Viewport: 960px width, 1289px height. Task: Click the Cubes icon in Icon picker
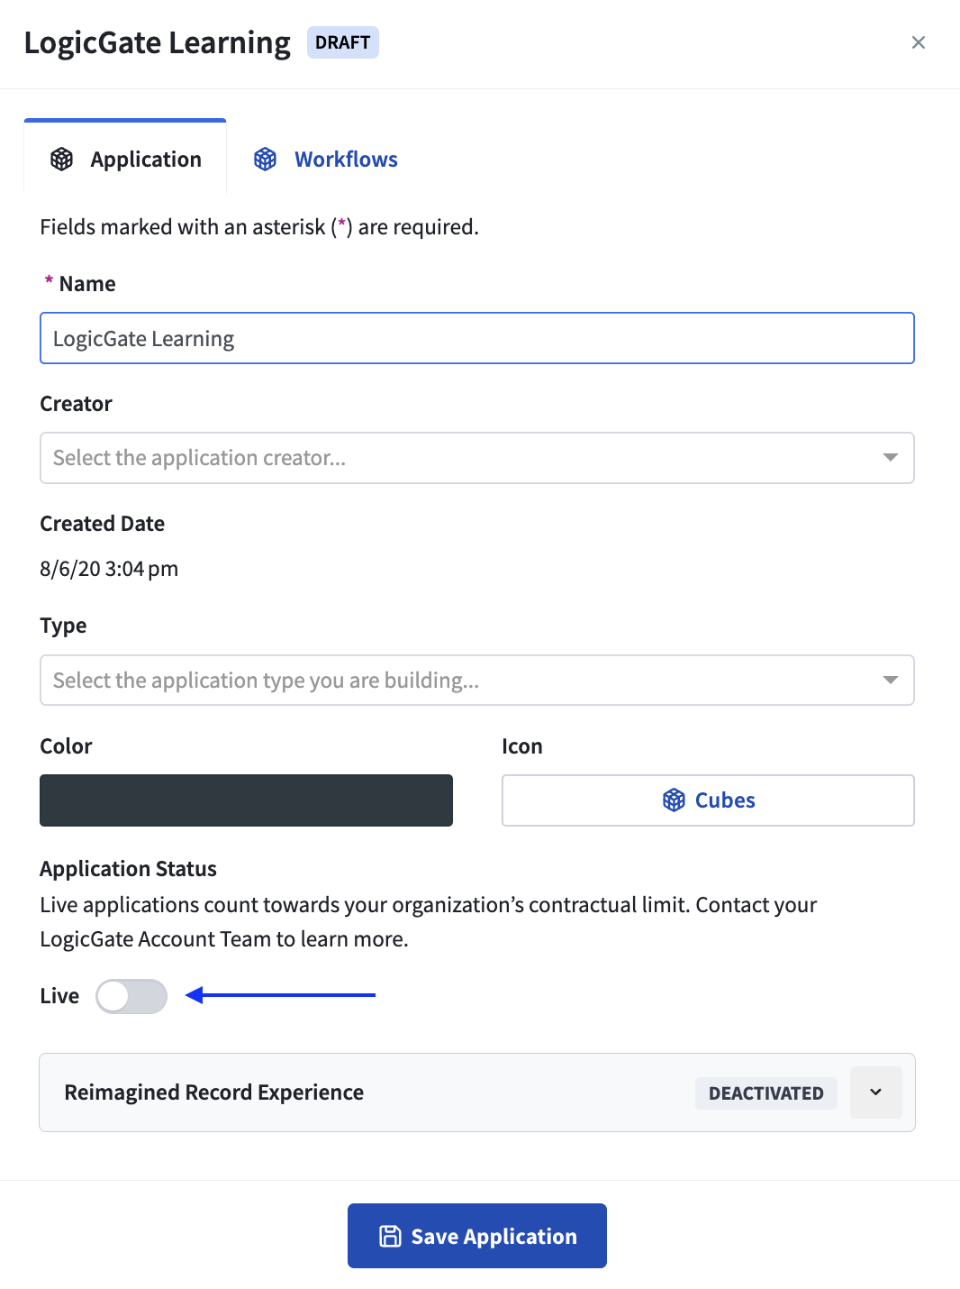click(x=674, y=800)
